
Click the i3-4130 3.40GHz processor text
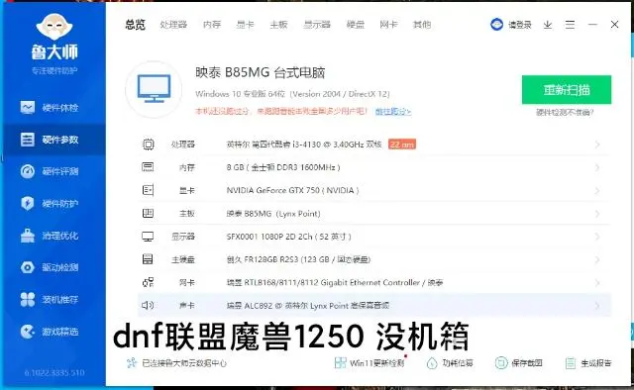[304, 145]
